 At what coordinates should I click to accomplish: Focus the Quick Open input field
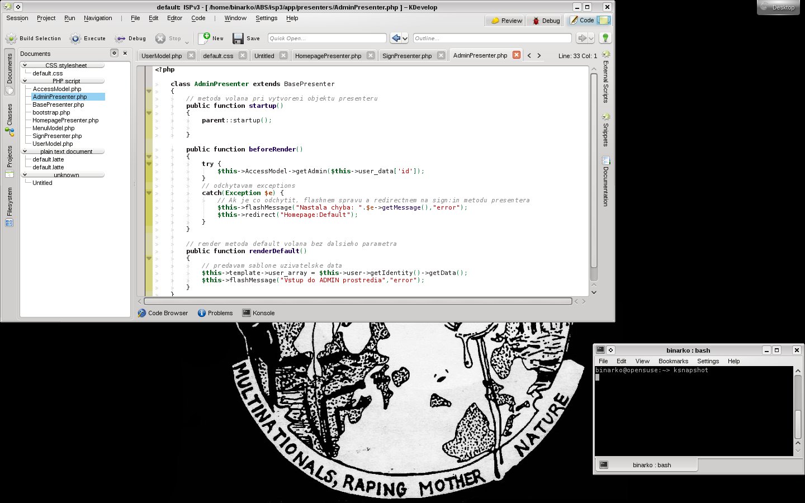327,38
